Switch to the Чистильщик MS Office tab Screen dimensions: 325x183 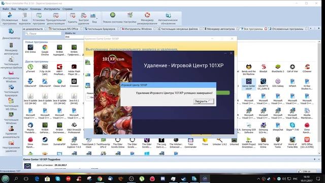pos(65,29)
